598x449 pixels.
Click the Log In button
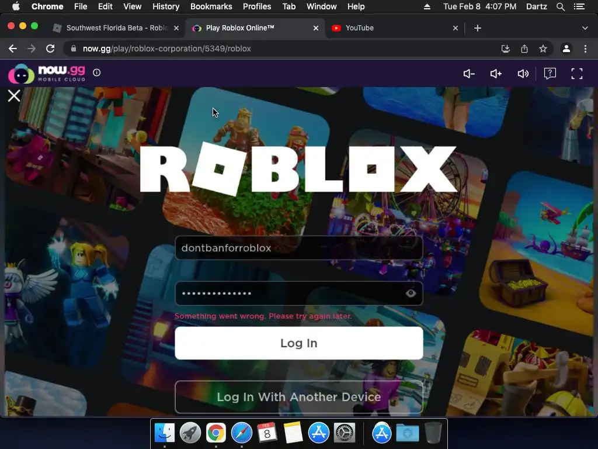(x=298, y=343)
